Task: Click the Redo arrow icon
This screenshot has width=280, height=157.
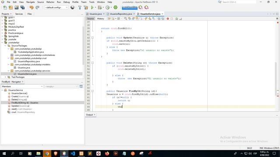Action: click(x=37, y=7)
